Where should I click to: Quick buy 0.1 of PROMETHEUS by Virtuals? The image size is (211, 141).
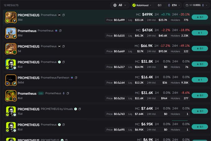coord(200,111)
